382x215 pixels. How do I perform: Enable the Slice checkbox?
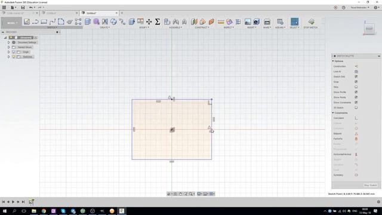pyautogui.click(x=356, y=87)
